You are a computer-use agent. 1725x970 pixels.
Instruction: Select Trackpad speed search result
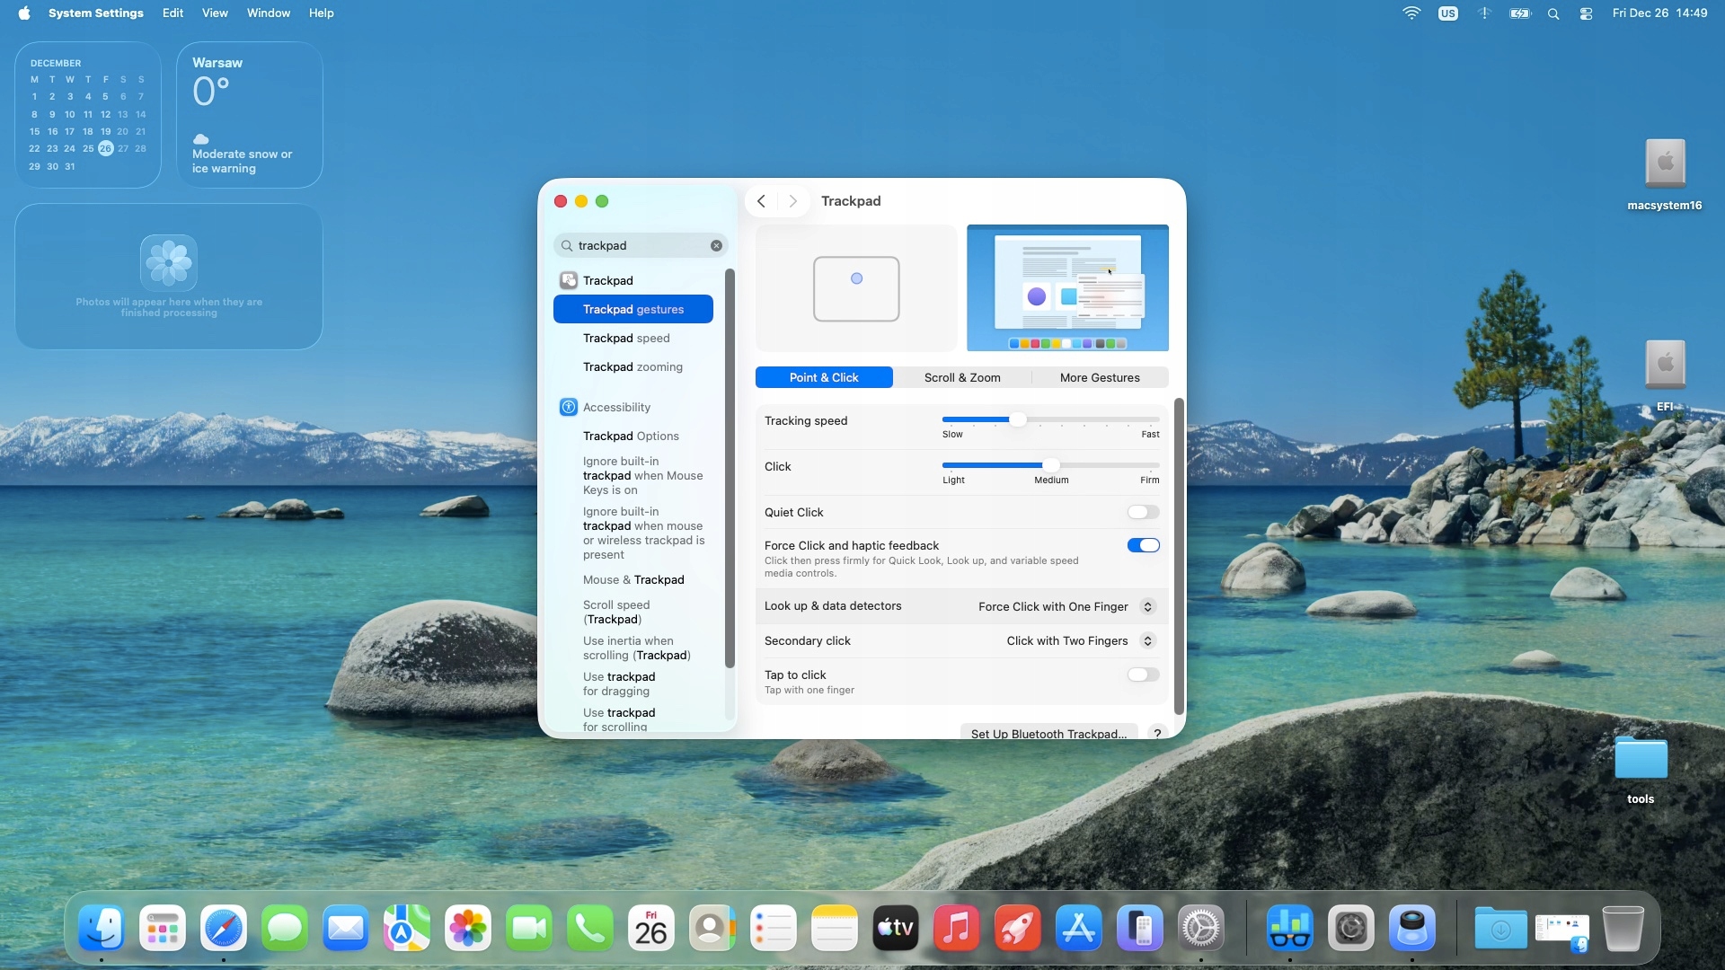(x=626, y=338)
